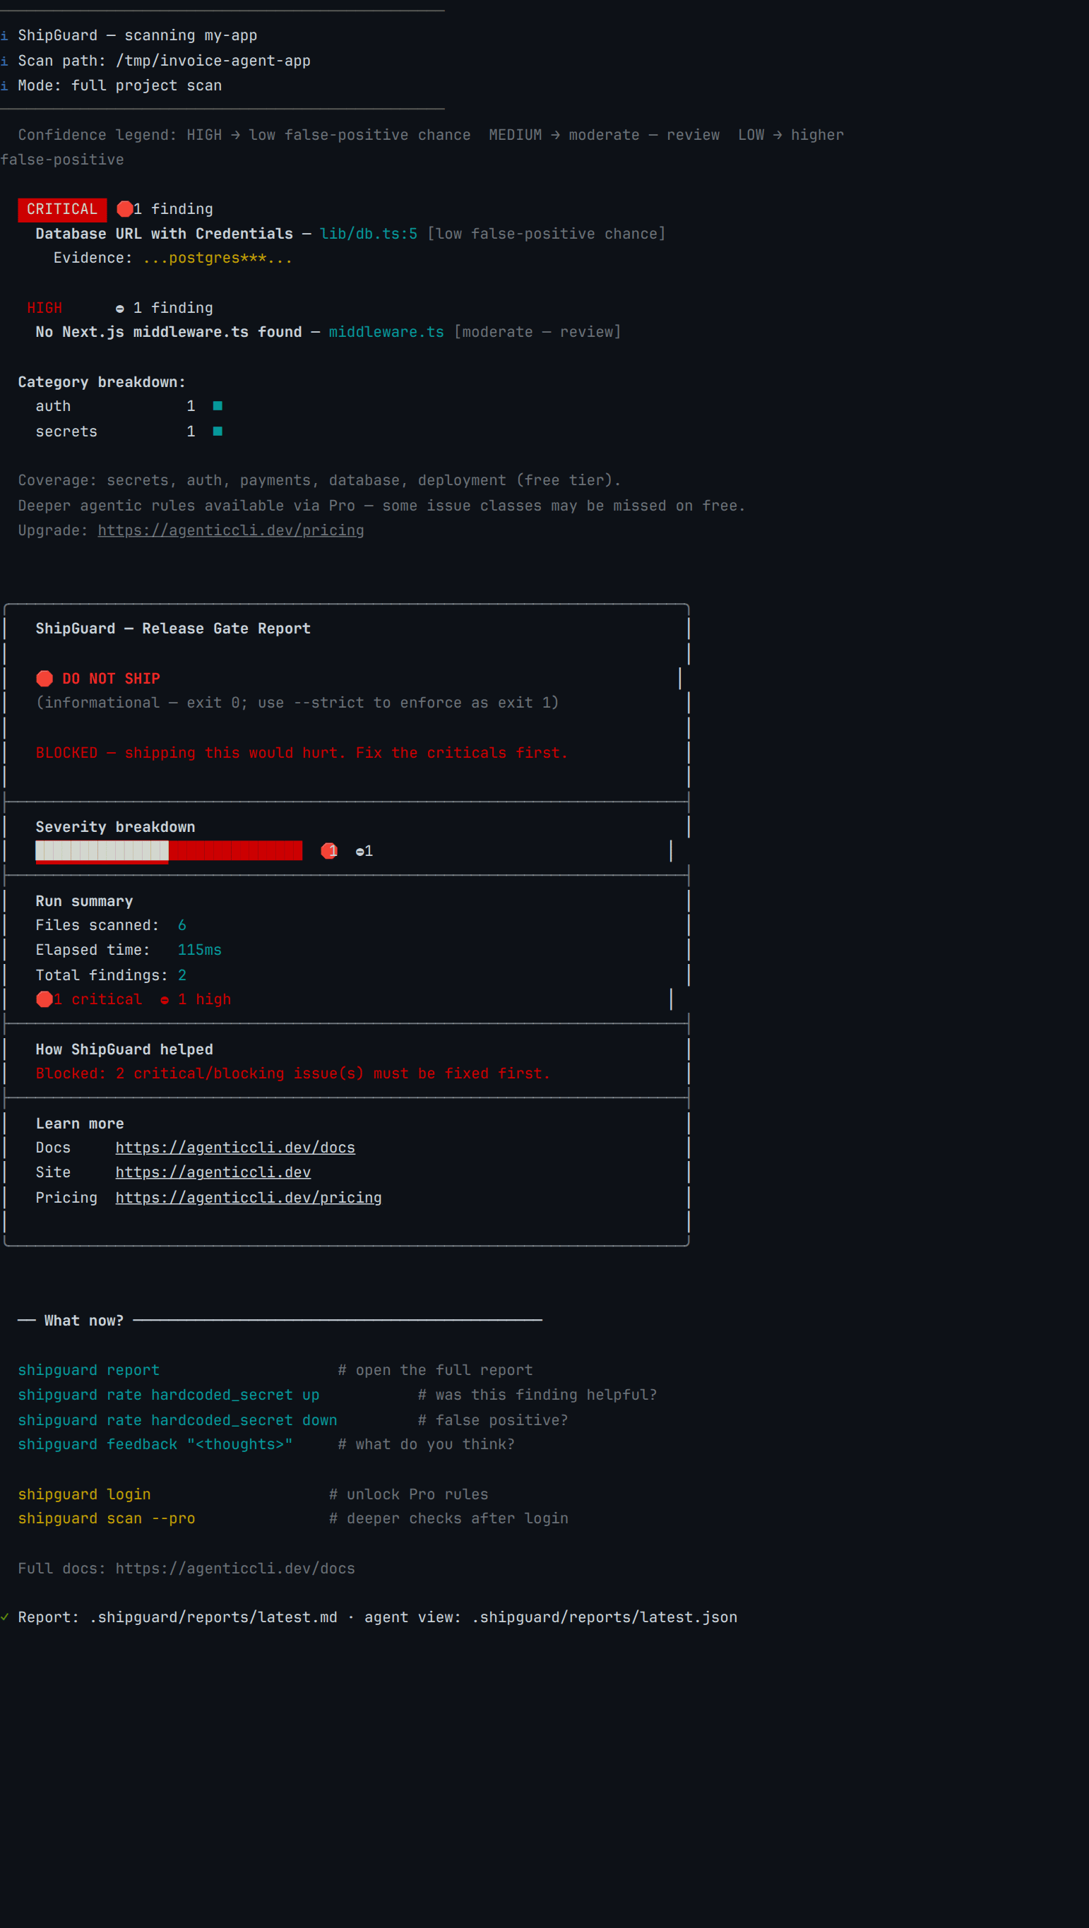
Task: Click the 'What now?' section heading
Action: tap(84, 1320)
